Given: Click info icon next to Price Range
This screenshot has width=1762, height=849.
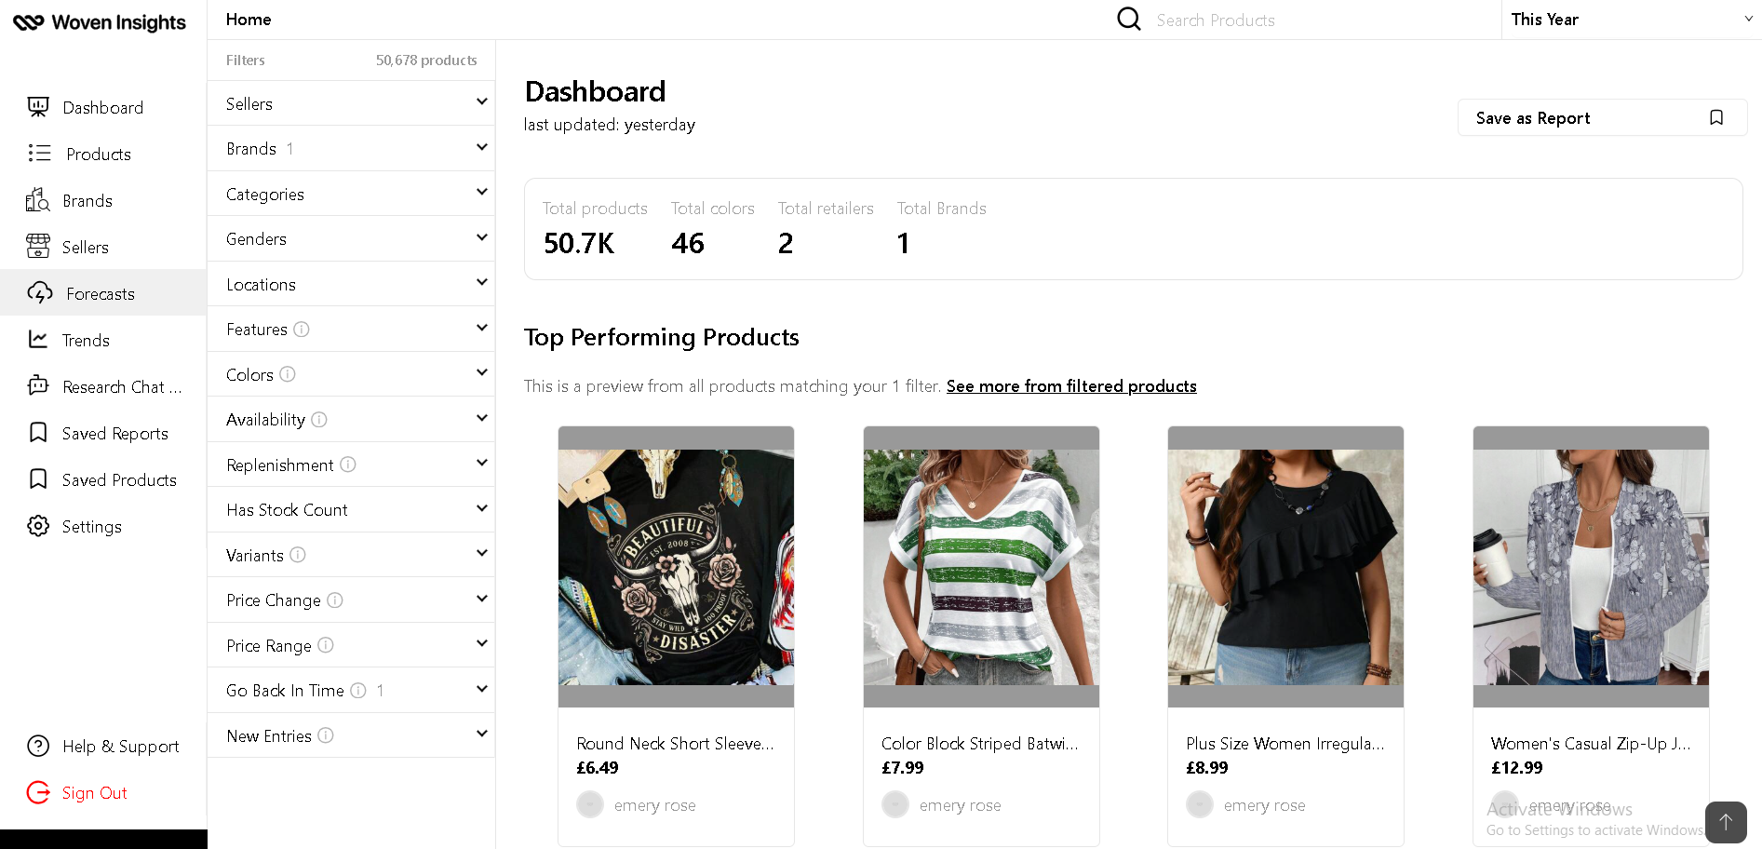Looking at the screenshot, I should (326, 645).
